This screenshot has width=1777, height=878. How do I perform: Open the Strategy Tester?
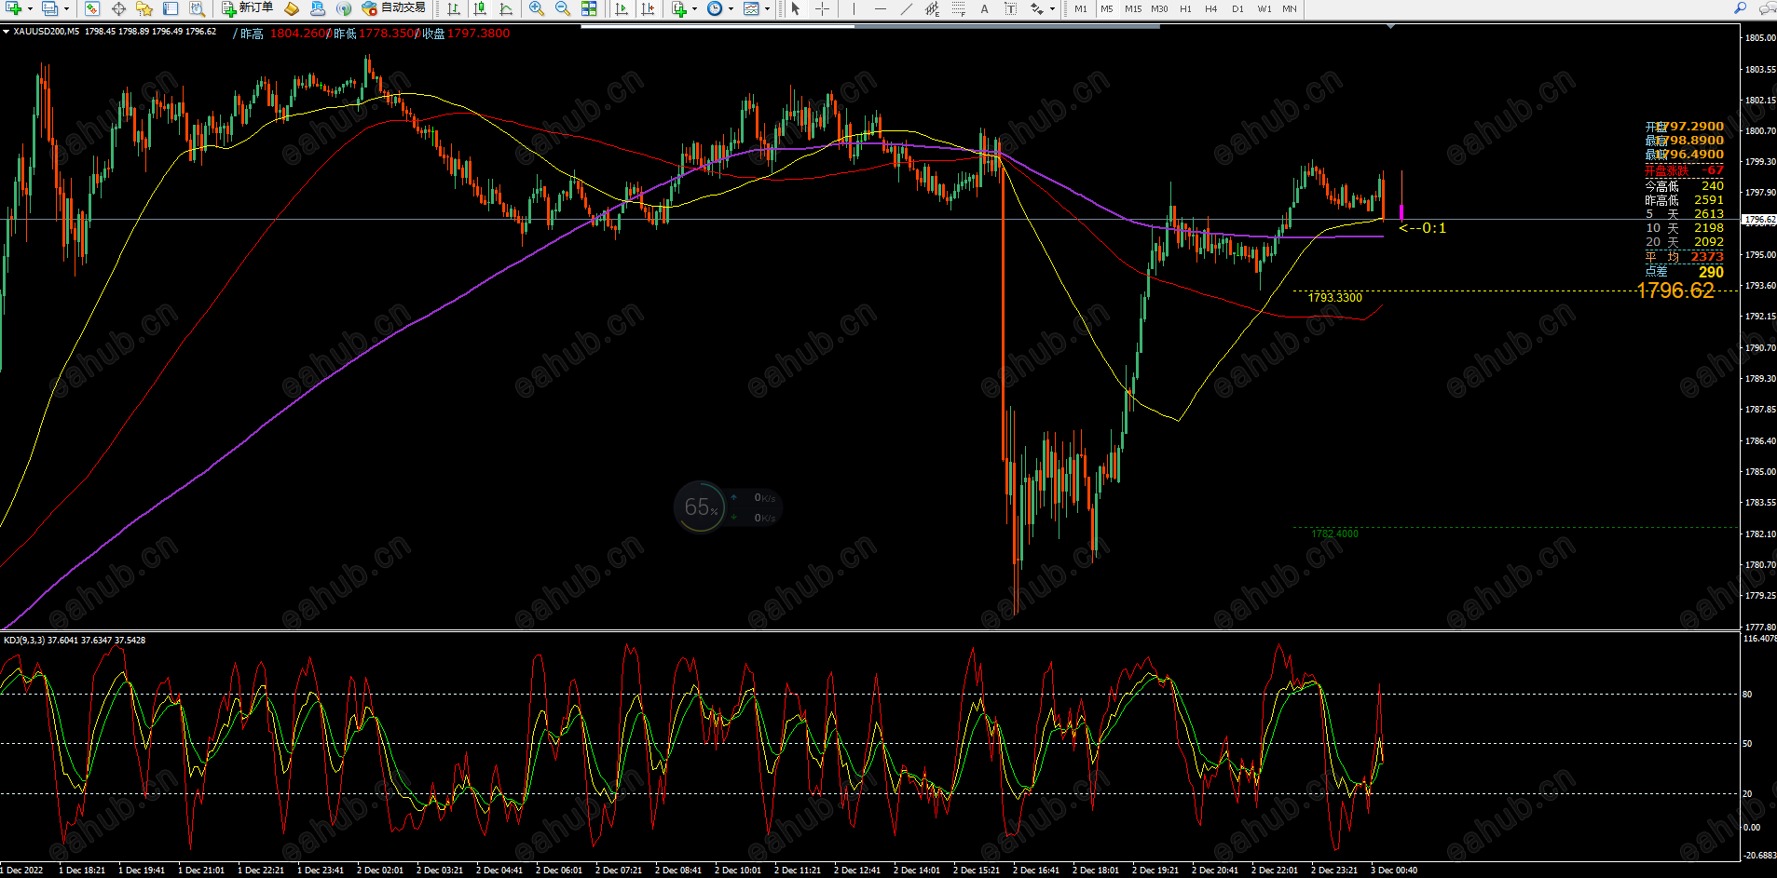tap(197, 8)
